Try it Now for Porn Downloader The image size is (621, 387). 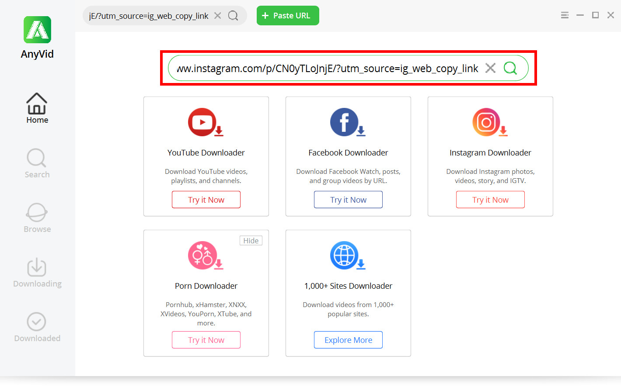[x=206, y=340]
